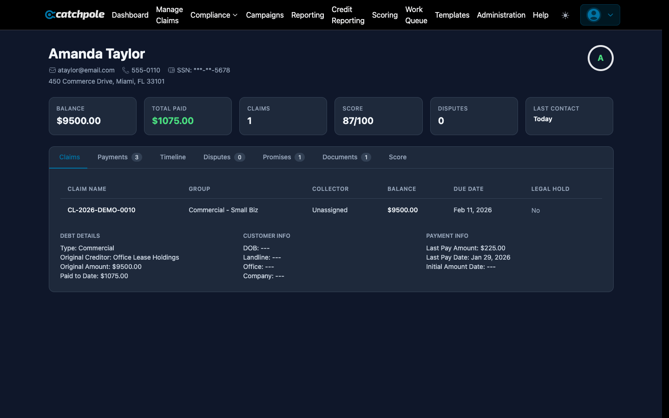Expand the Compliance dropdown menu
The width and height of the screenshot is (669, 418).
point(214,15)
